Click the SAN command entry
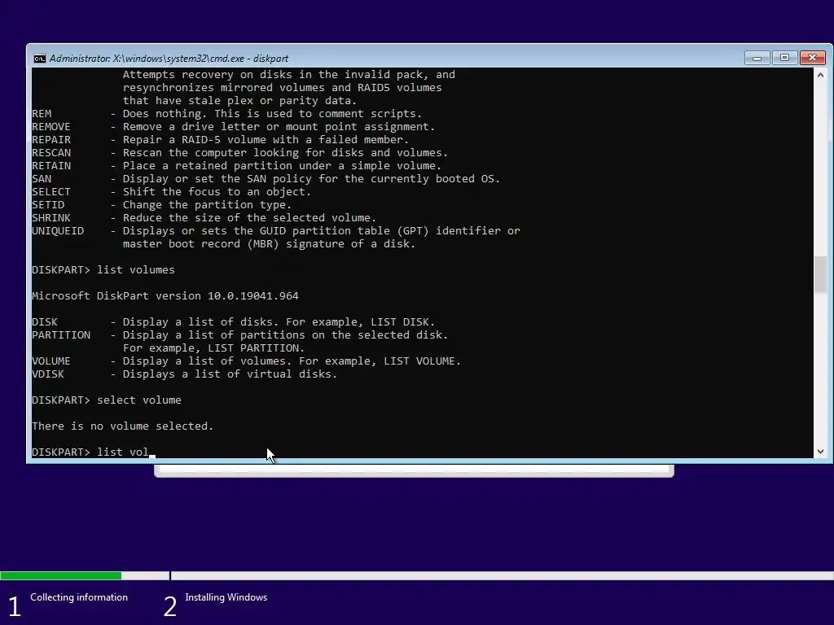 tap(266, 178)
